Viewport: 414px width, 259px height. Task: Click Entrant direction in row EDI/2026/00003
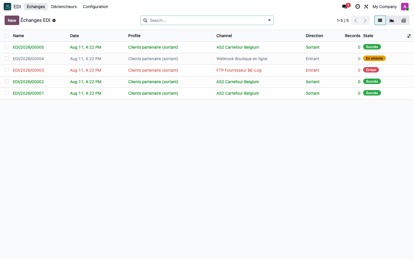pyautogui.click(x=313, y=70)
